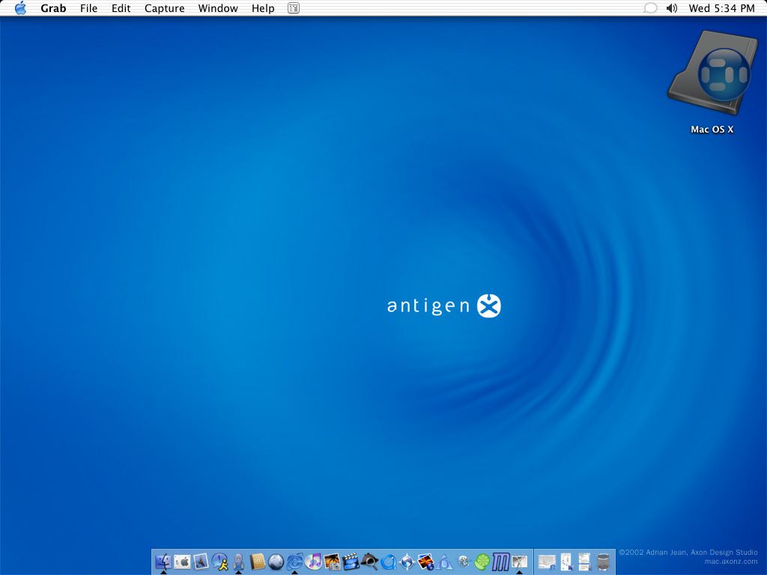Open the Trash in the Dock
The width and height of the screenshot is (767, 575).
[x=604, y=562]
